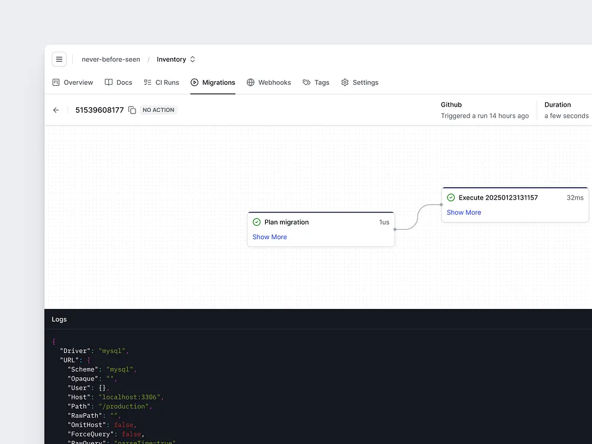This screenshot has height=444, width=592.
Task: Open the hamburger navigation menu
Action: [59, 59]
